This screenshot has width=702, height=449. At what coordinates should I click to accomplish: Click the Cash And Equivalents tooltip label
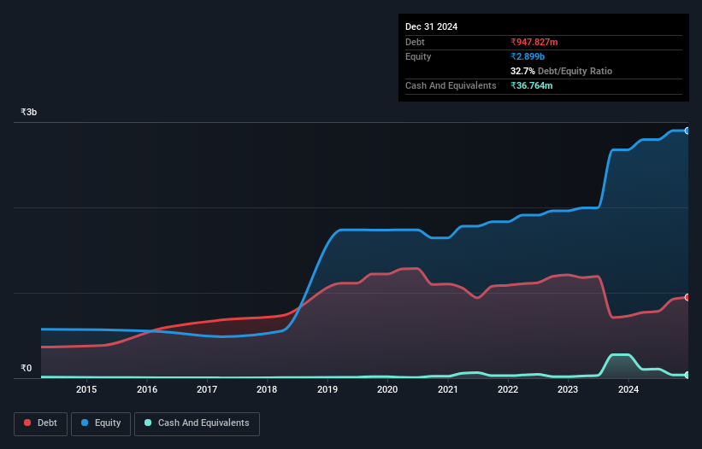[451, 85]
